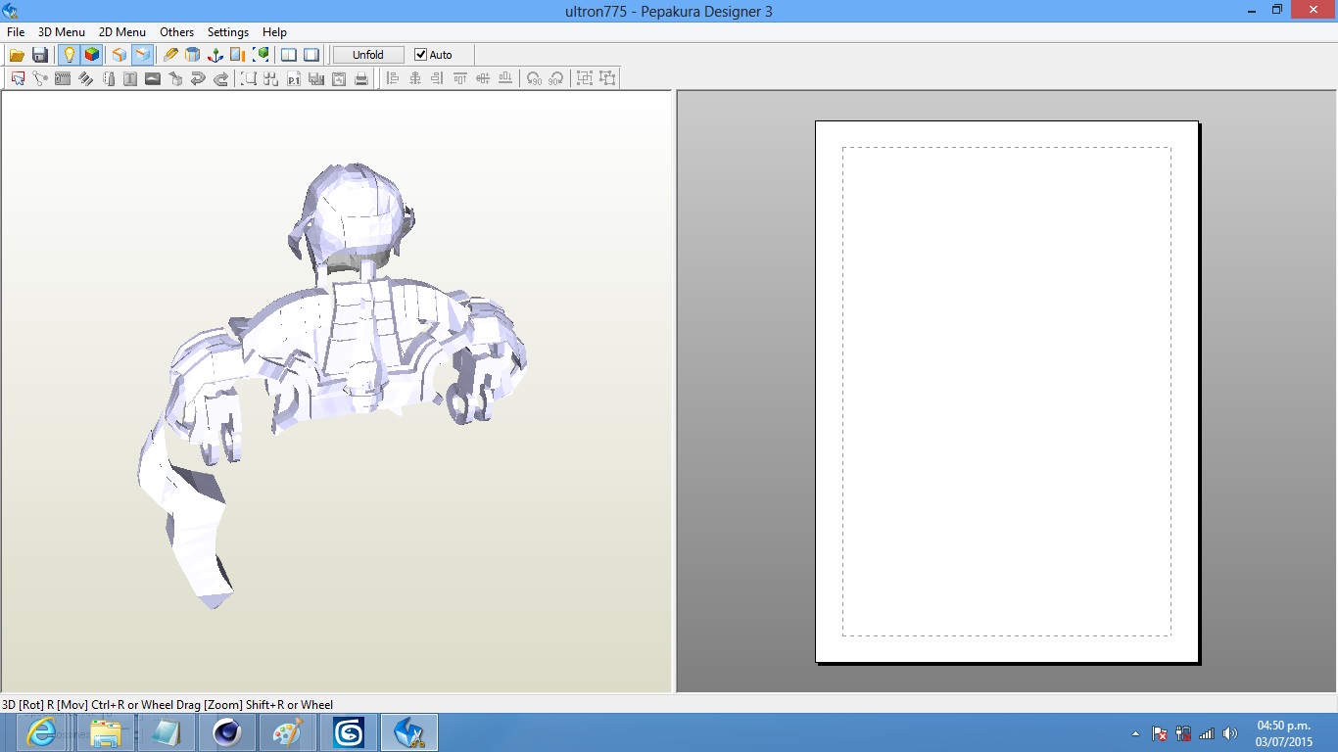This screenshot has width=1338, height=752.
Task: Open 3ds Max from the taskbar
Action: coord(349,732)
